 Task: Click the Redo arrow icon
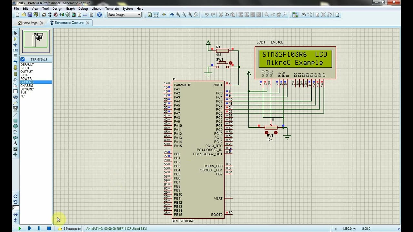[x=213, y=15]
